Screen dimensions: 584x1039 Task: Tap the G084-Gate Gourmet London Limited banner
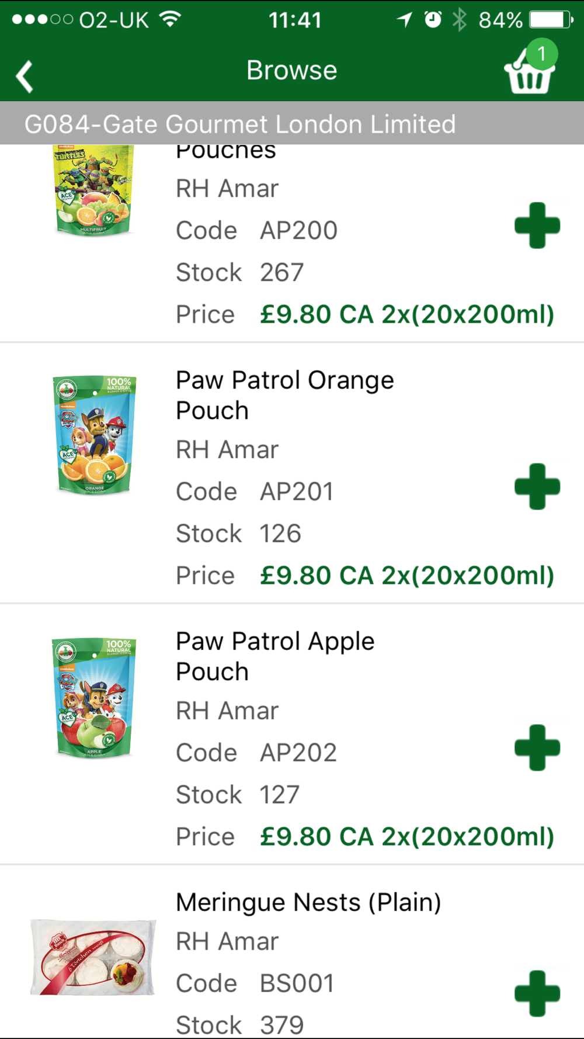point(292,123)
